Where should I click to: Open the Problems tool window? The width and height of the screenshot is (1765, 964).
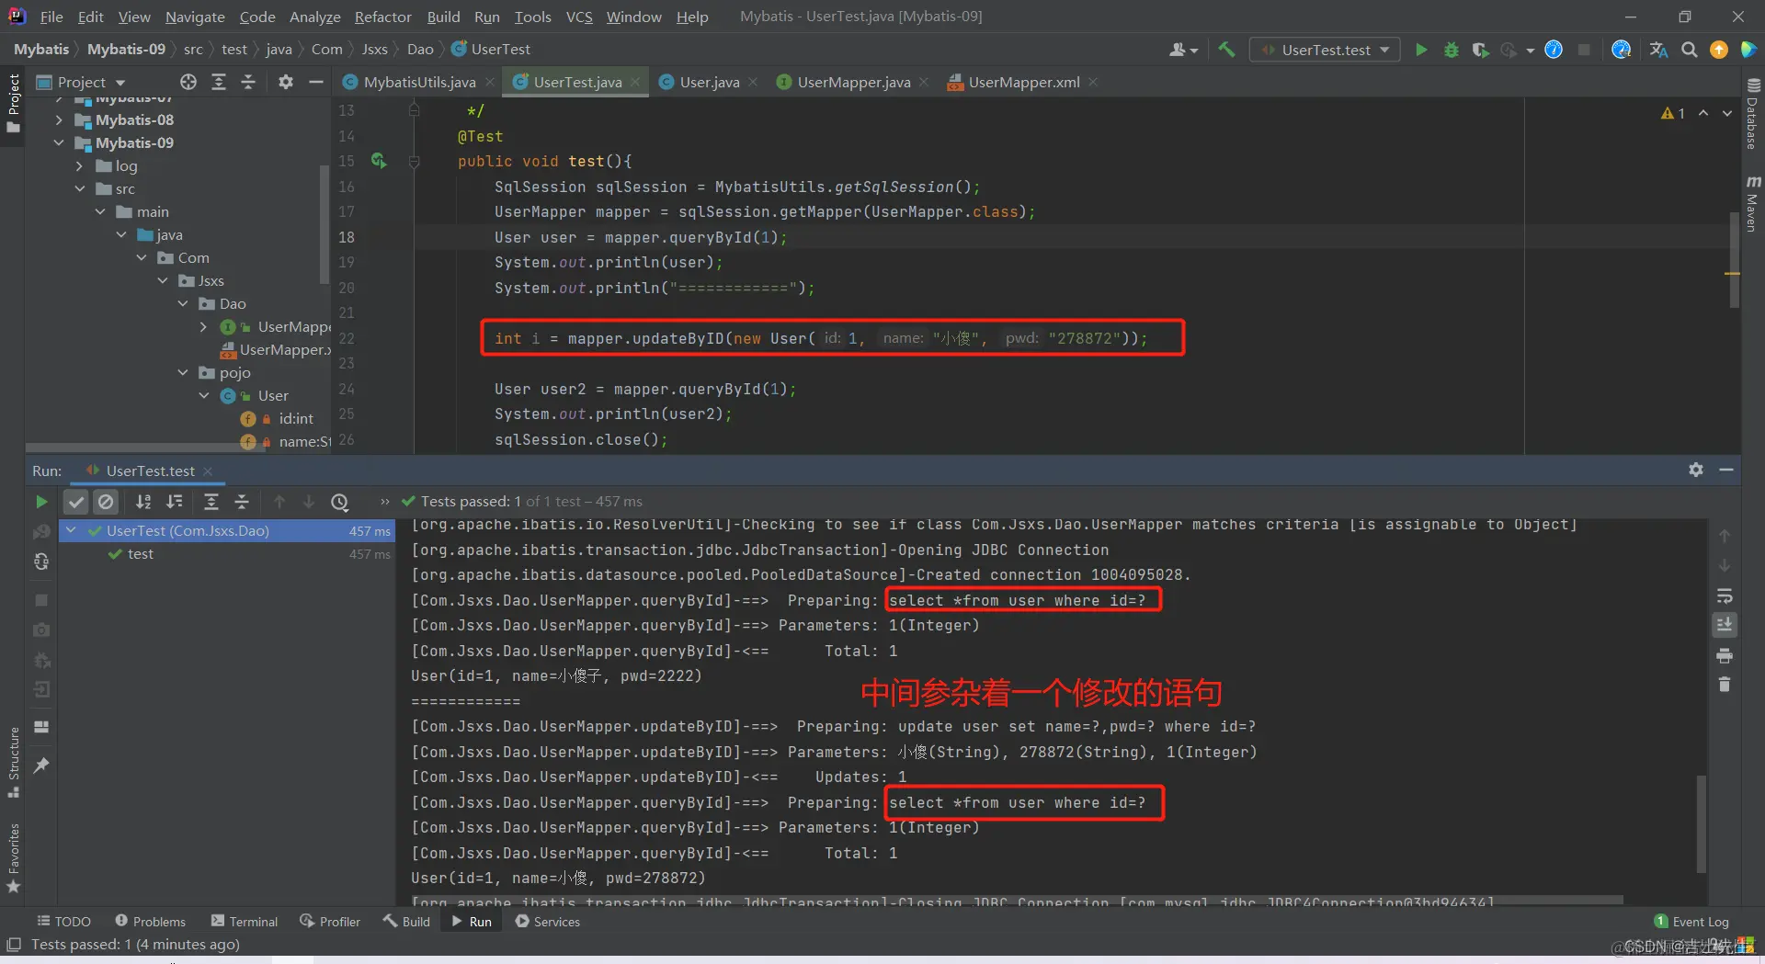[151, 922]
